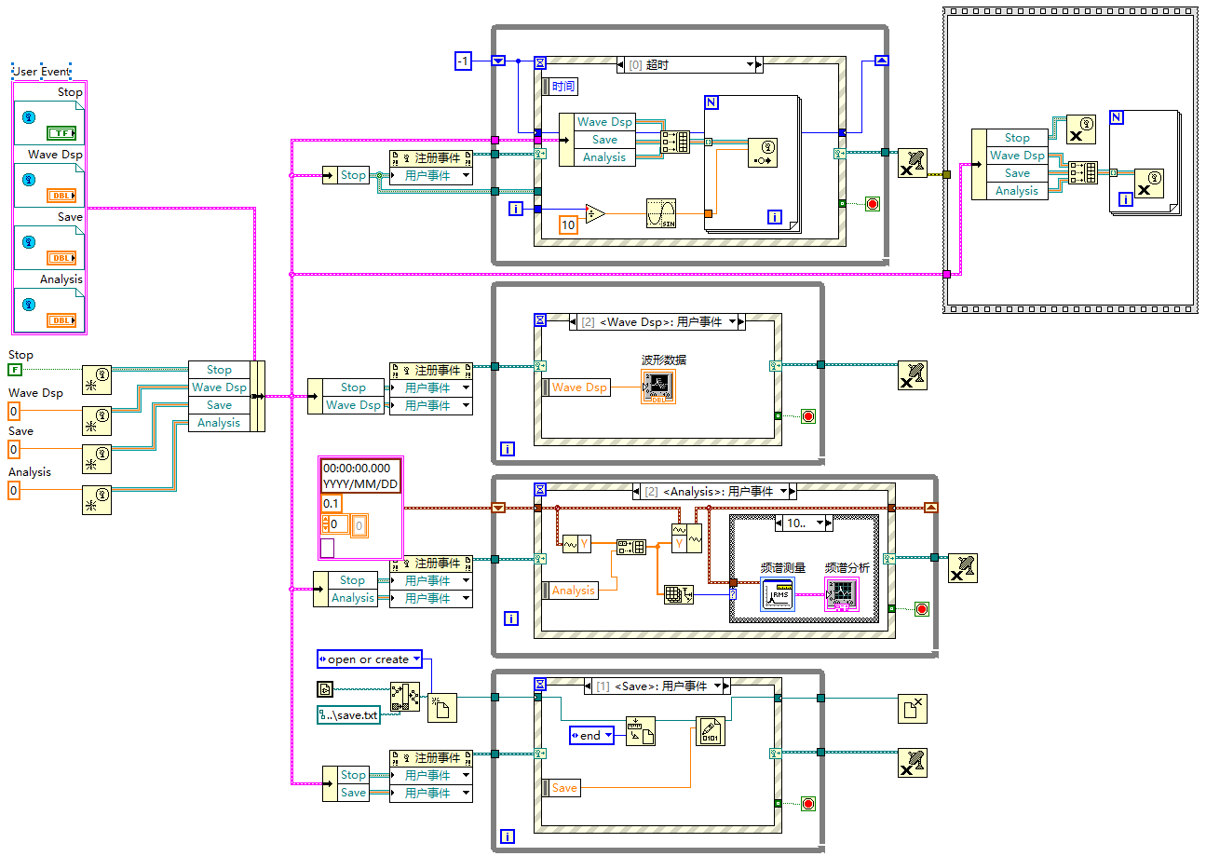Select Unregister For Events node of Analysis loop
1206x856 pixels.
(963, 568)
